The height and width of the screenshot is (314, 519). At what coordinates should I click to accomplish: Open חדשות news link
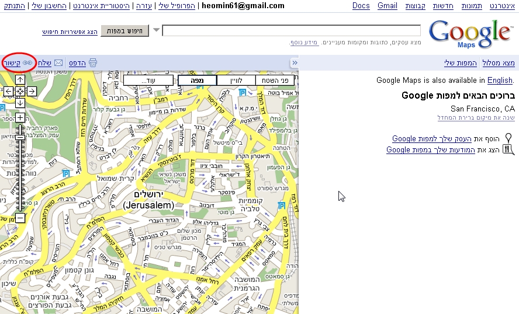point(443,6)
